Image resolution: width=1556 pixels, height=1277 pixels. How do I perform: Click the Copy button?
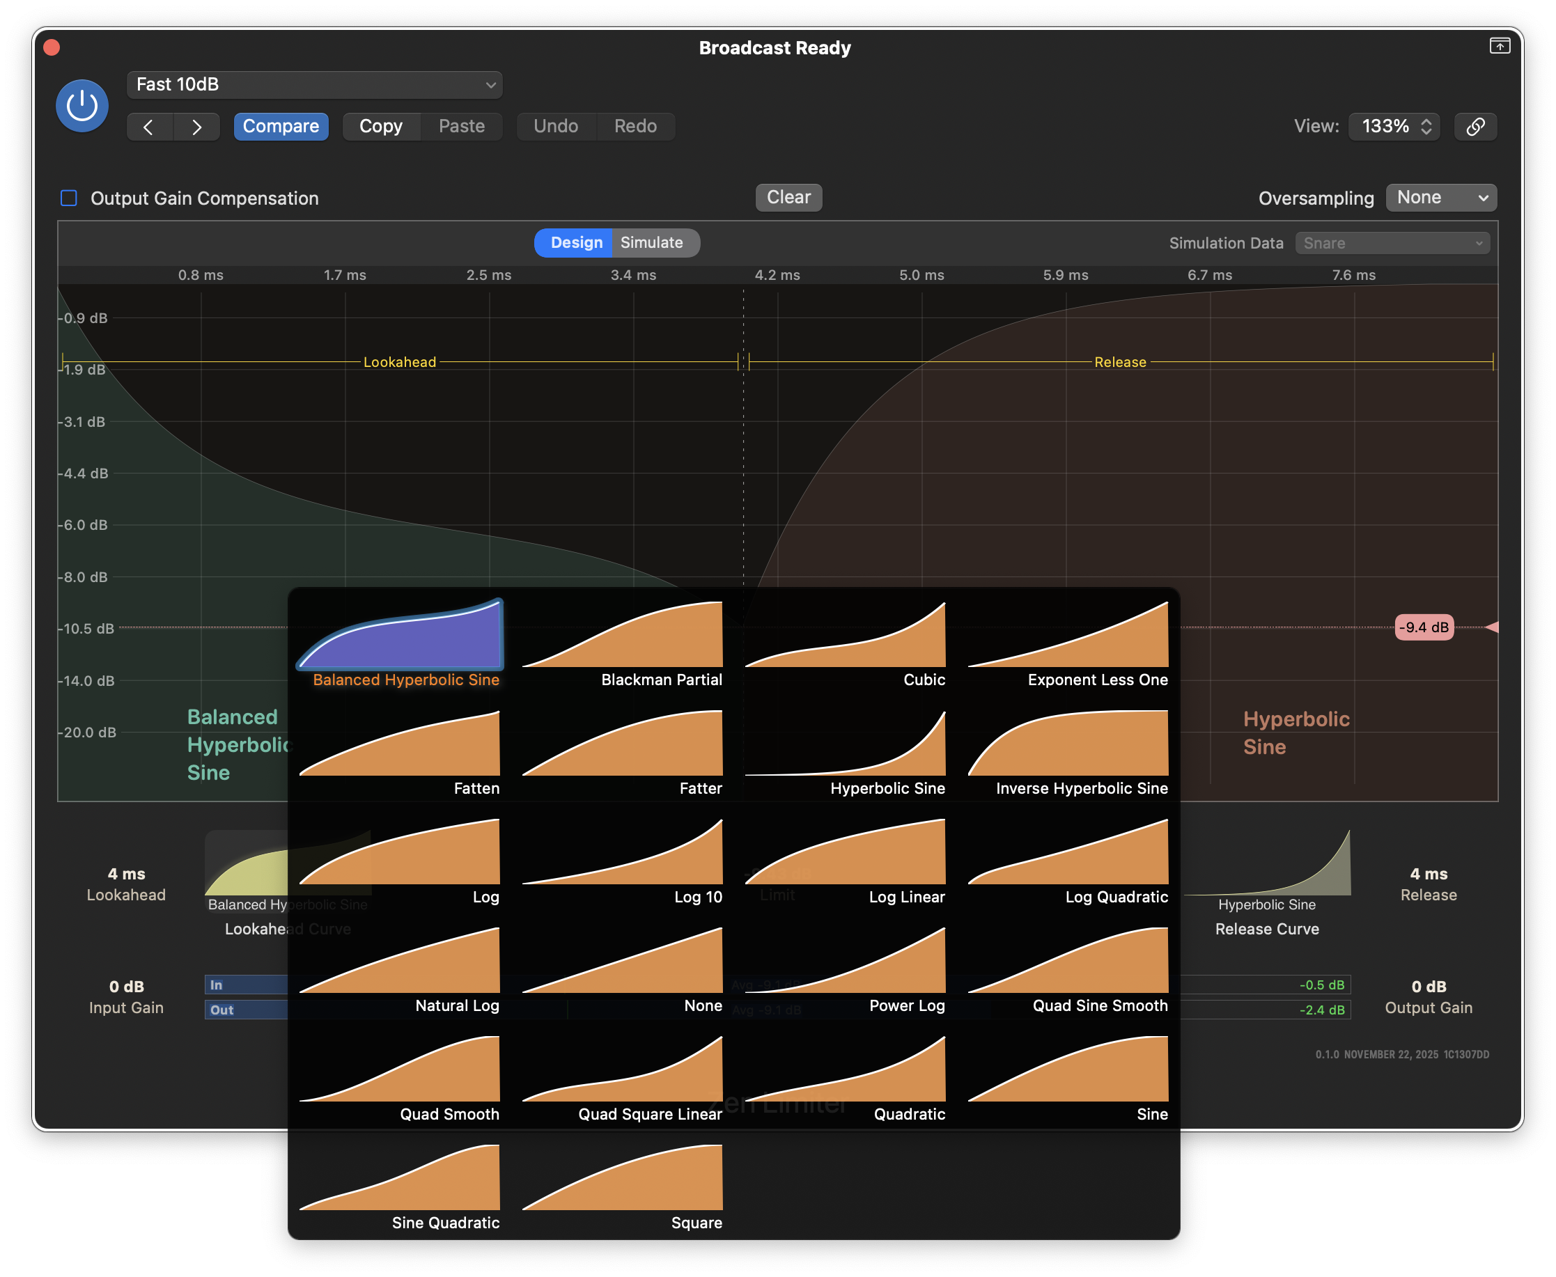(x=380, y=127)
